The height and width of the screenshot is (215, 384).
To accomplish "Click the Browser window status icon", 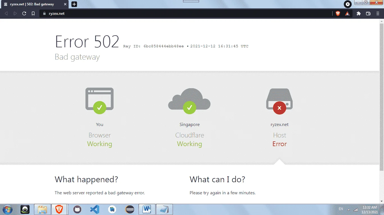I will point(100,101).
